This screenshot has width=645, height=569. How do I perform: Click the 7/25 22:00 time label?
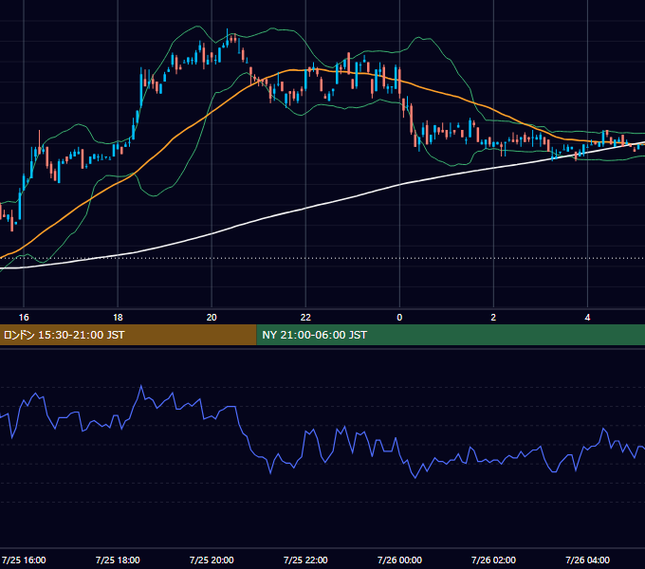[x=305, y=560]
